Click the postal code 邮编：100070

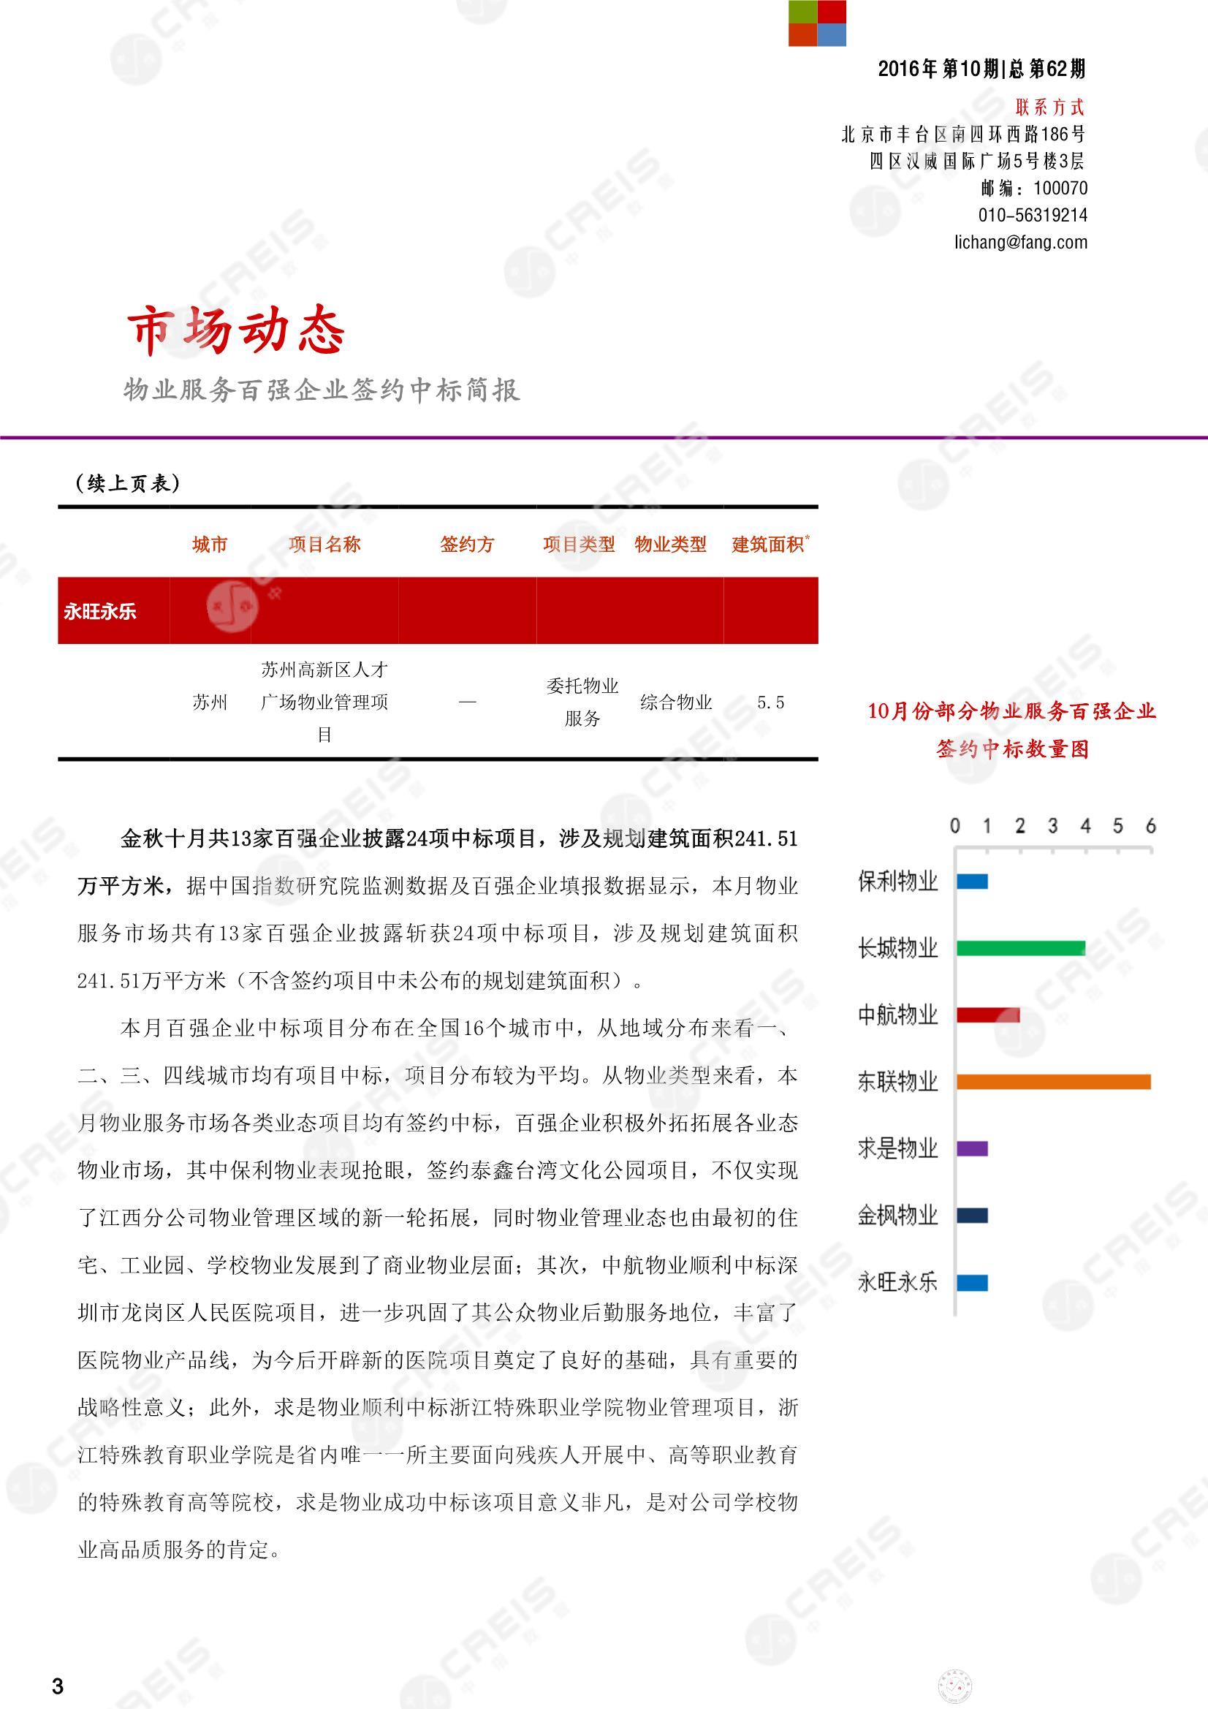(1034, 189)
